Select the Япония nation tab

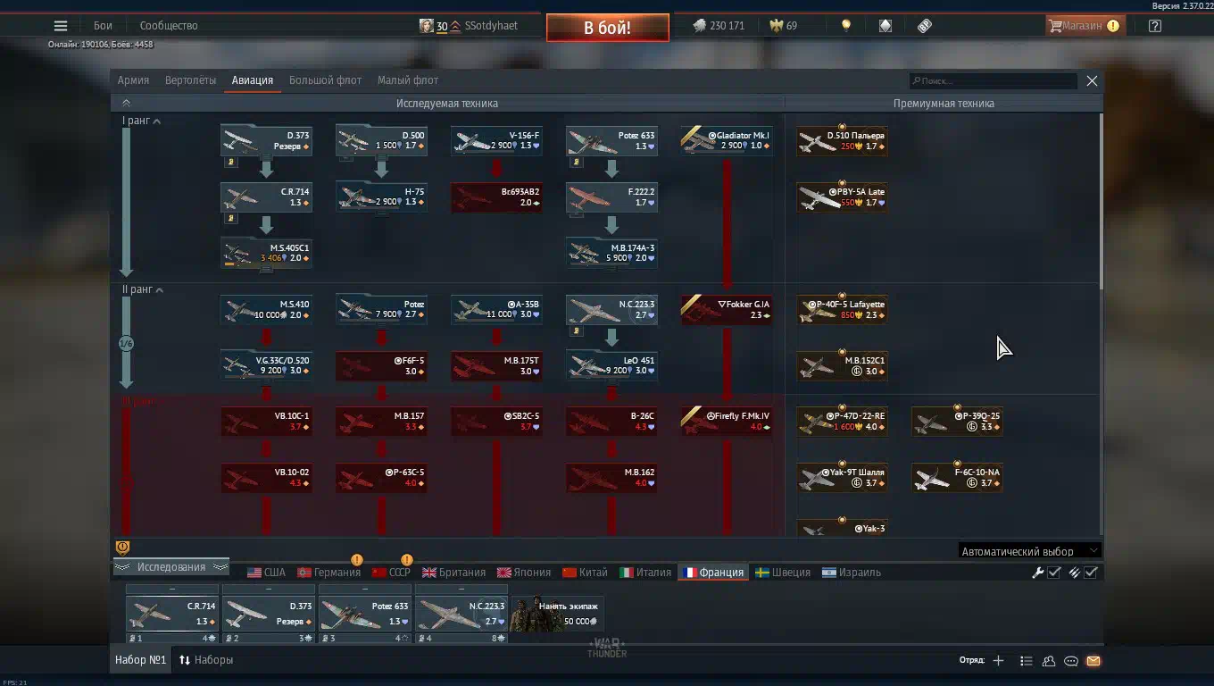tap(523, 573)
